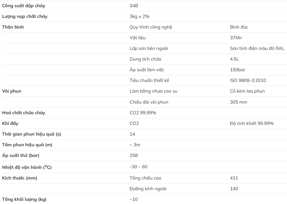Click the "Bình đúc" value
Viewport: 287px width, 204px height.
point(239,27)
